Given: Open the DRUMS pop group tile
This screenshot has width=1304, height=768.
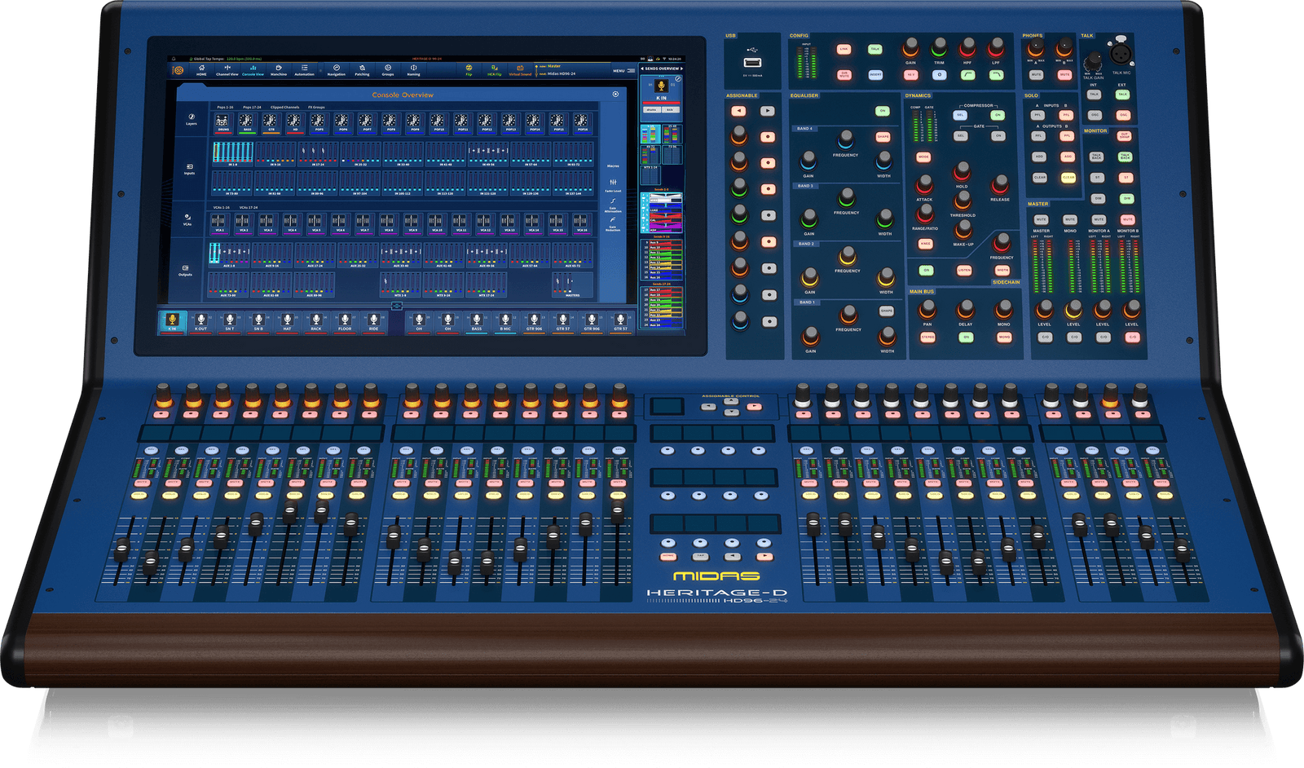Looking at the screenshot, I should (x=222, y=122).
